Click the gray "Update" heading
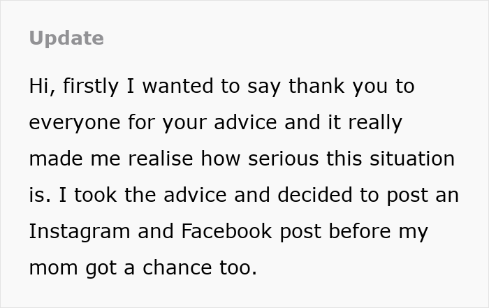This screenshot has width=489, height=308. pyautogui.click(x=66, y=38)
